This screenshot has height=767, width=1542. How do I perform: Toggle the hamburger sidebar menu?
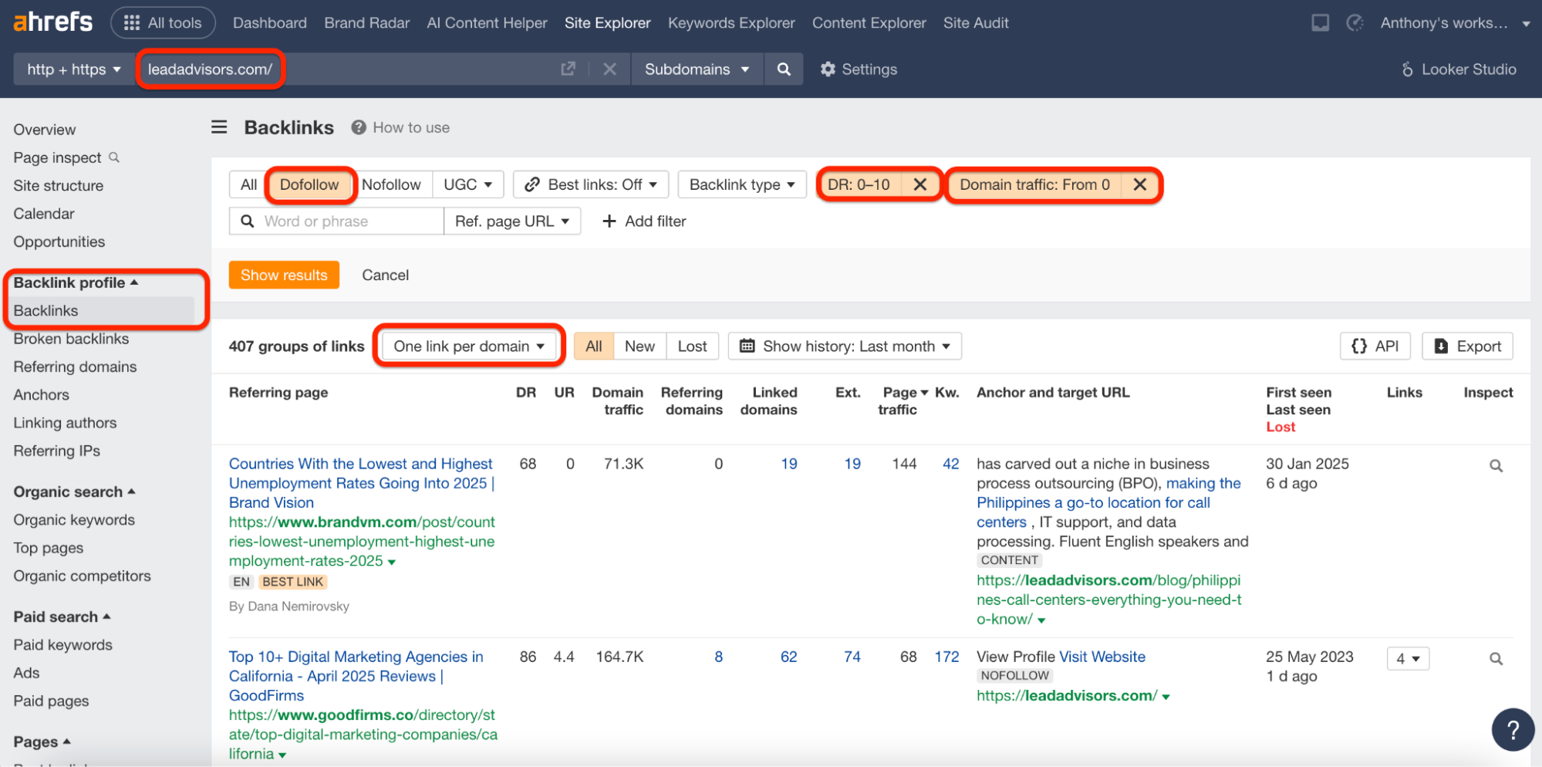click(x=219, y=127)
